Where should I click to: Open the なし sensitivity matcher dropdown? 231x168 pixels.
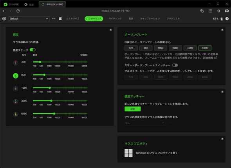tap(145, 123)
